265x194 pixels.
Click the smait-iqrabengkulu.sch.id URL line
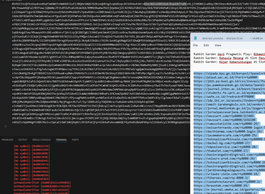229,104
